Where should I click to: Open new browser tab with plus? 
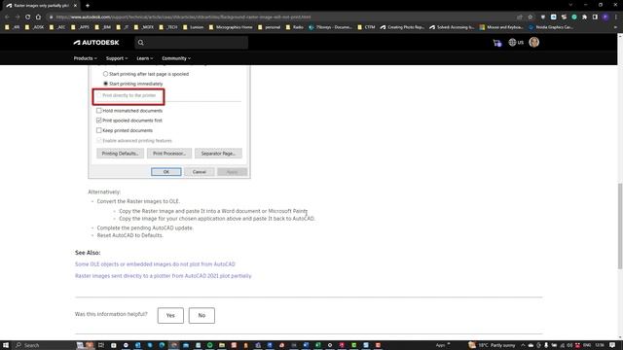[x=88, y=6]
